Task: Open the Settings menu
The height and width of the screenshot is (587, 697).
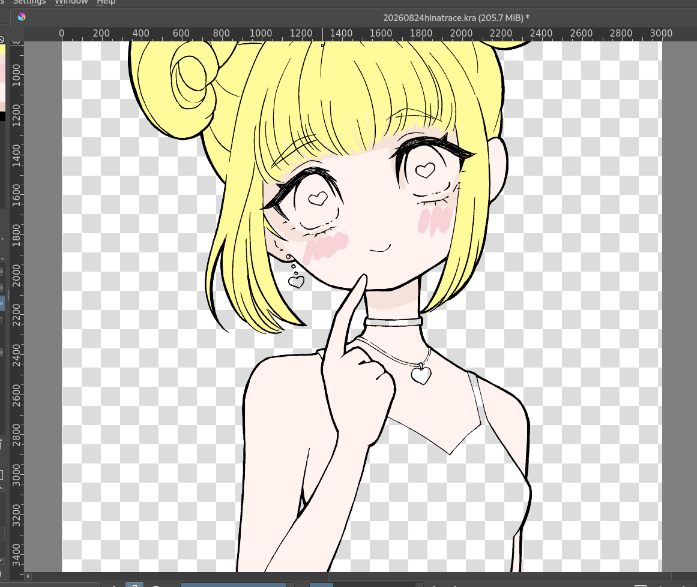Action: click(x=28, y=2)
